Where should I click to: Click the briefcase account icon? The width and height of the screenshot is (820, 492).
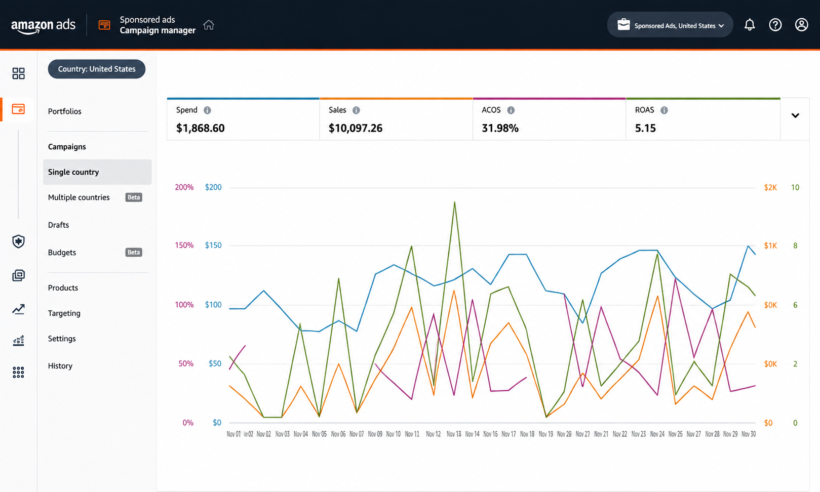tap(623, 25)
